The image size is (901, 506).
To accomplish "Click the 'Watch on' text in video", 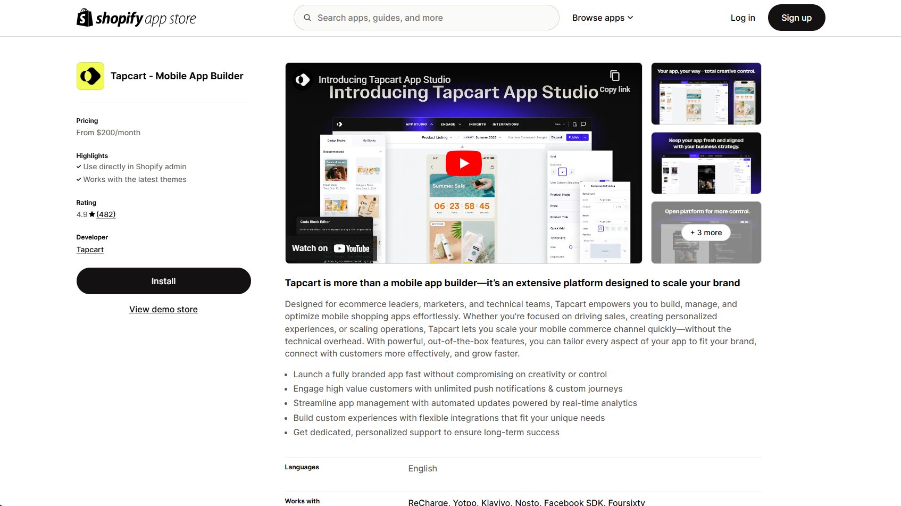I will [310, 248].
